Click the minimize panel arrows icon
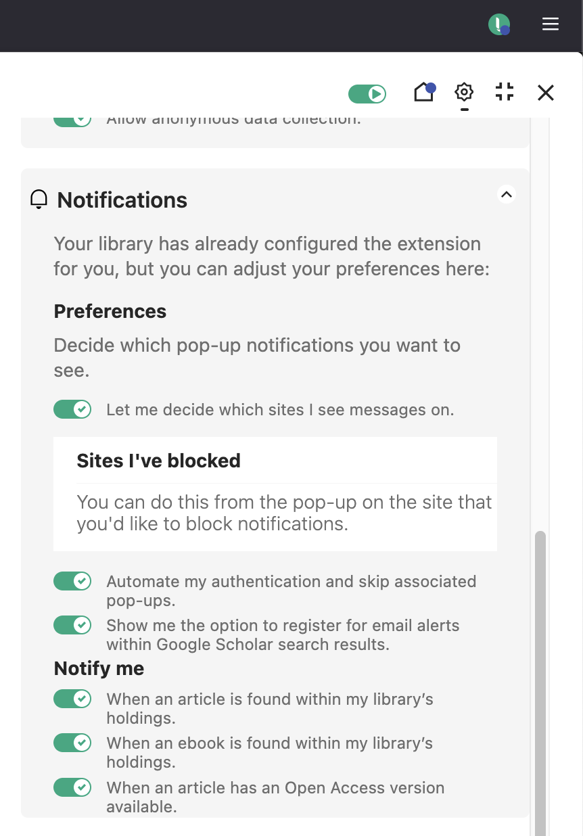 (505, 92)
